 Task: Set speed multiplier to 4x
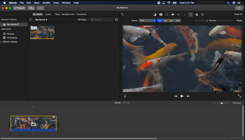(165, 21)
